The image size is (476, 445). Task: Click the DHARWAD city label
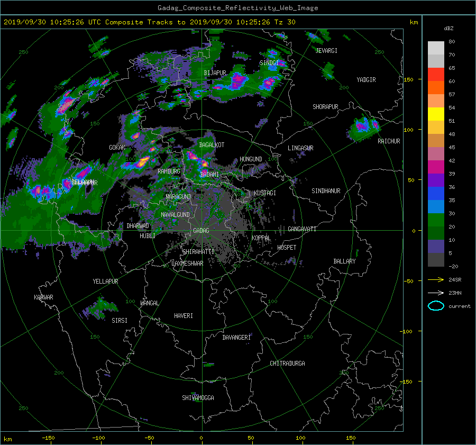point(138,226)
